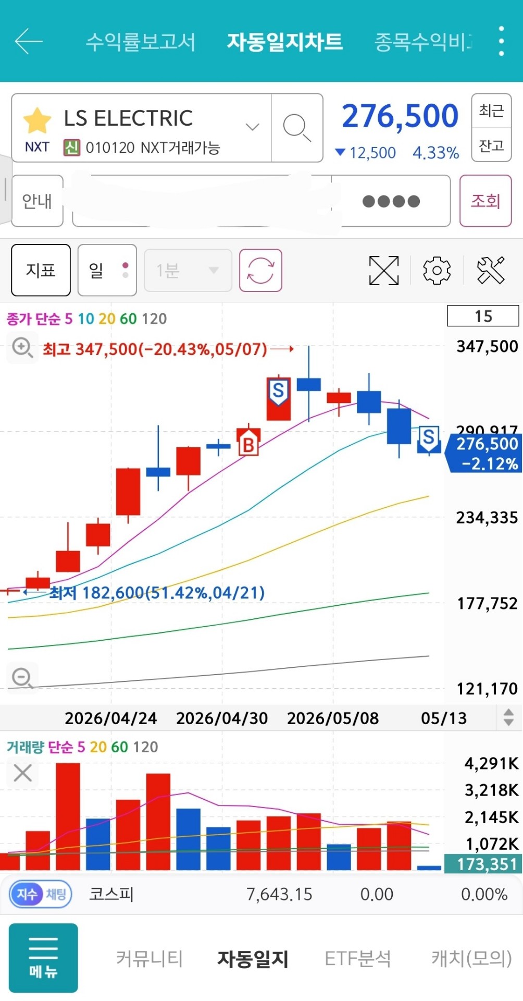Expand the LS ELECTRIC stock selector dropdown
The height and width of the screenshot is (1001, 523).
pyautogui.click(x=253, y=127)
